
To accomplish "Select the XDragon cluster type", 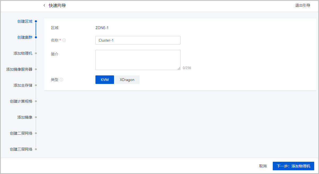I will 127,80.
